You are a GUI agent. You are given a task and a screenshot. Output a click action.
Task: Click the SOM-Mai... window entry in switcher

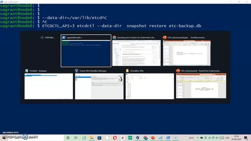pos(47,38)
